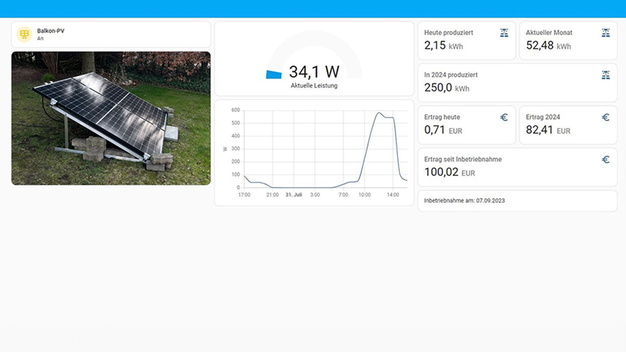Click solar icon in In 2024 produziert card

605,75
